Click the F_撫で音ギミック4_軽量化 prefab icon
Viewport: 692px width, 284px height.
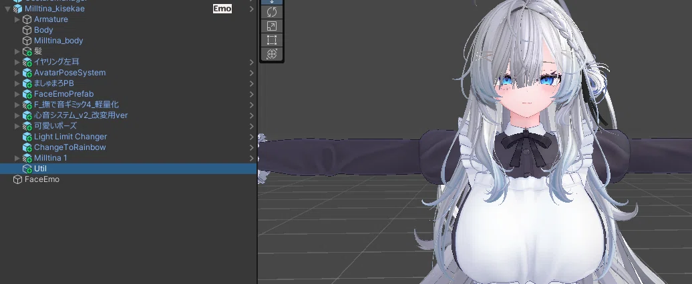(27, 105)
